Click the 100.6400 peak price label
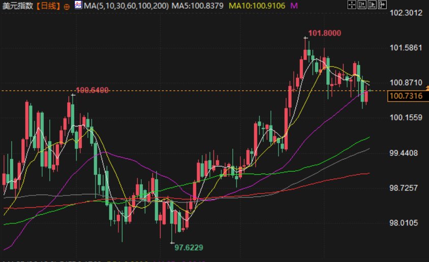Viewport: 429px width, 262px height. pyautogui.click(x=92, y=90)
